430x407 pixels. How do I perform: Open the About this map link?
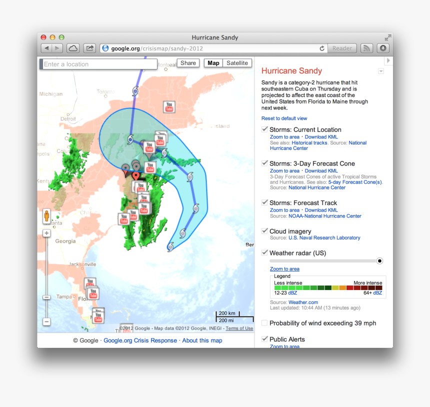[202, 340]
